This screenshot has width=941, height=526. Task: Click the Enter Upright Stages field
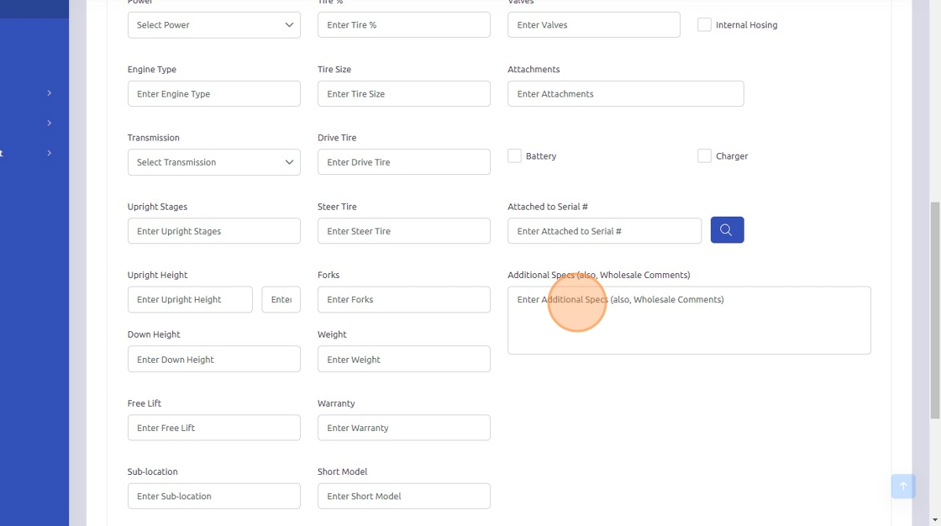click(213, 231)
